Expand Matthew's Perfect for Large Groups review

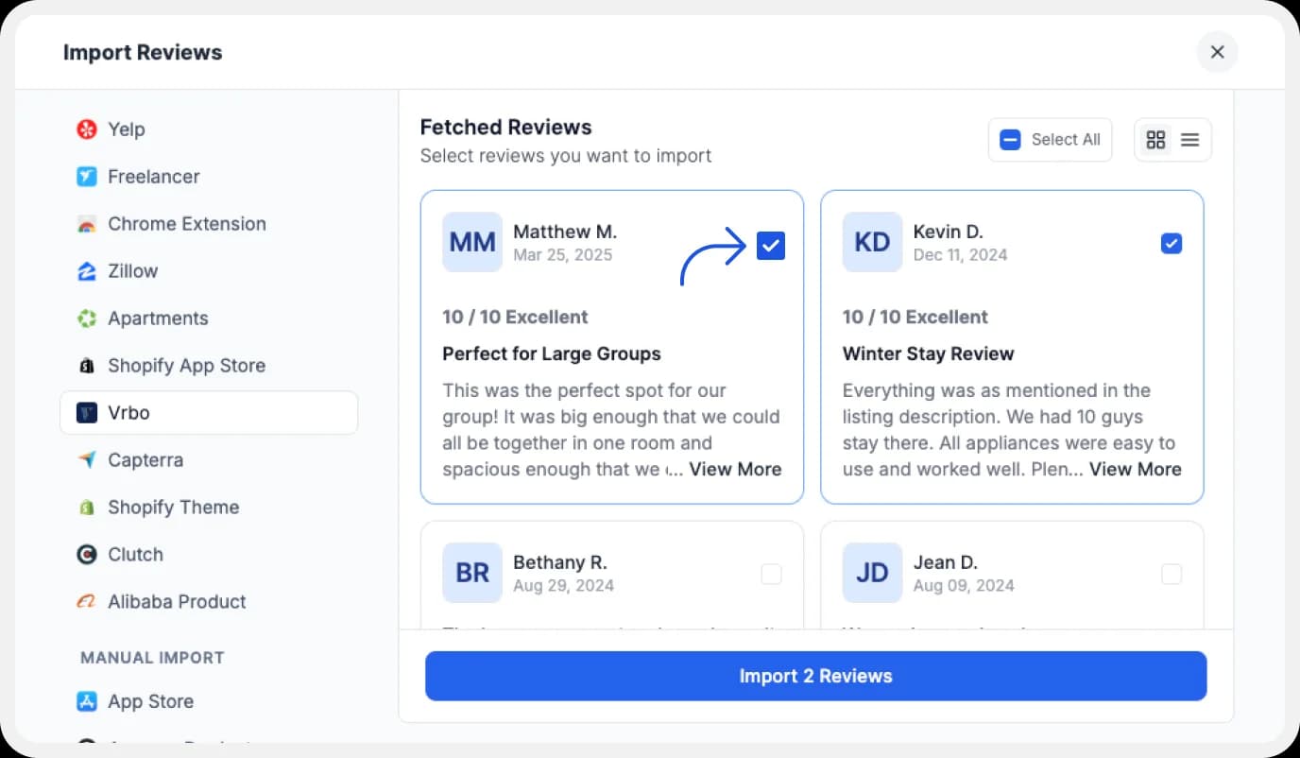coord(735,469)
